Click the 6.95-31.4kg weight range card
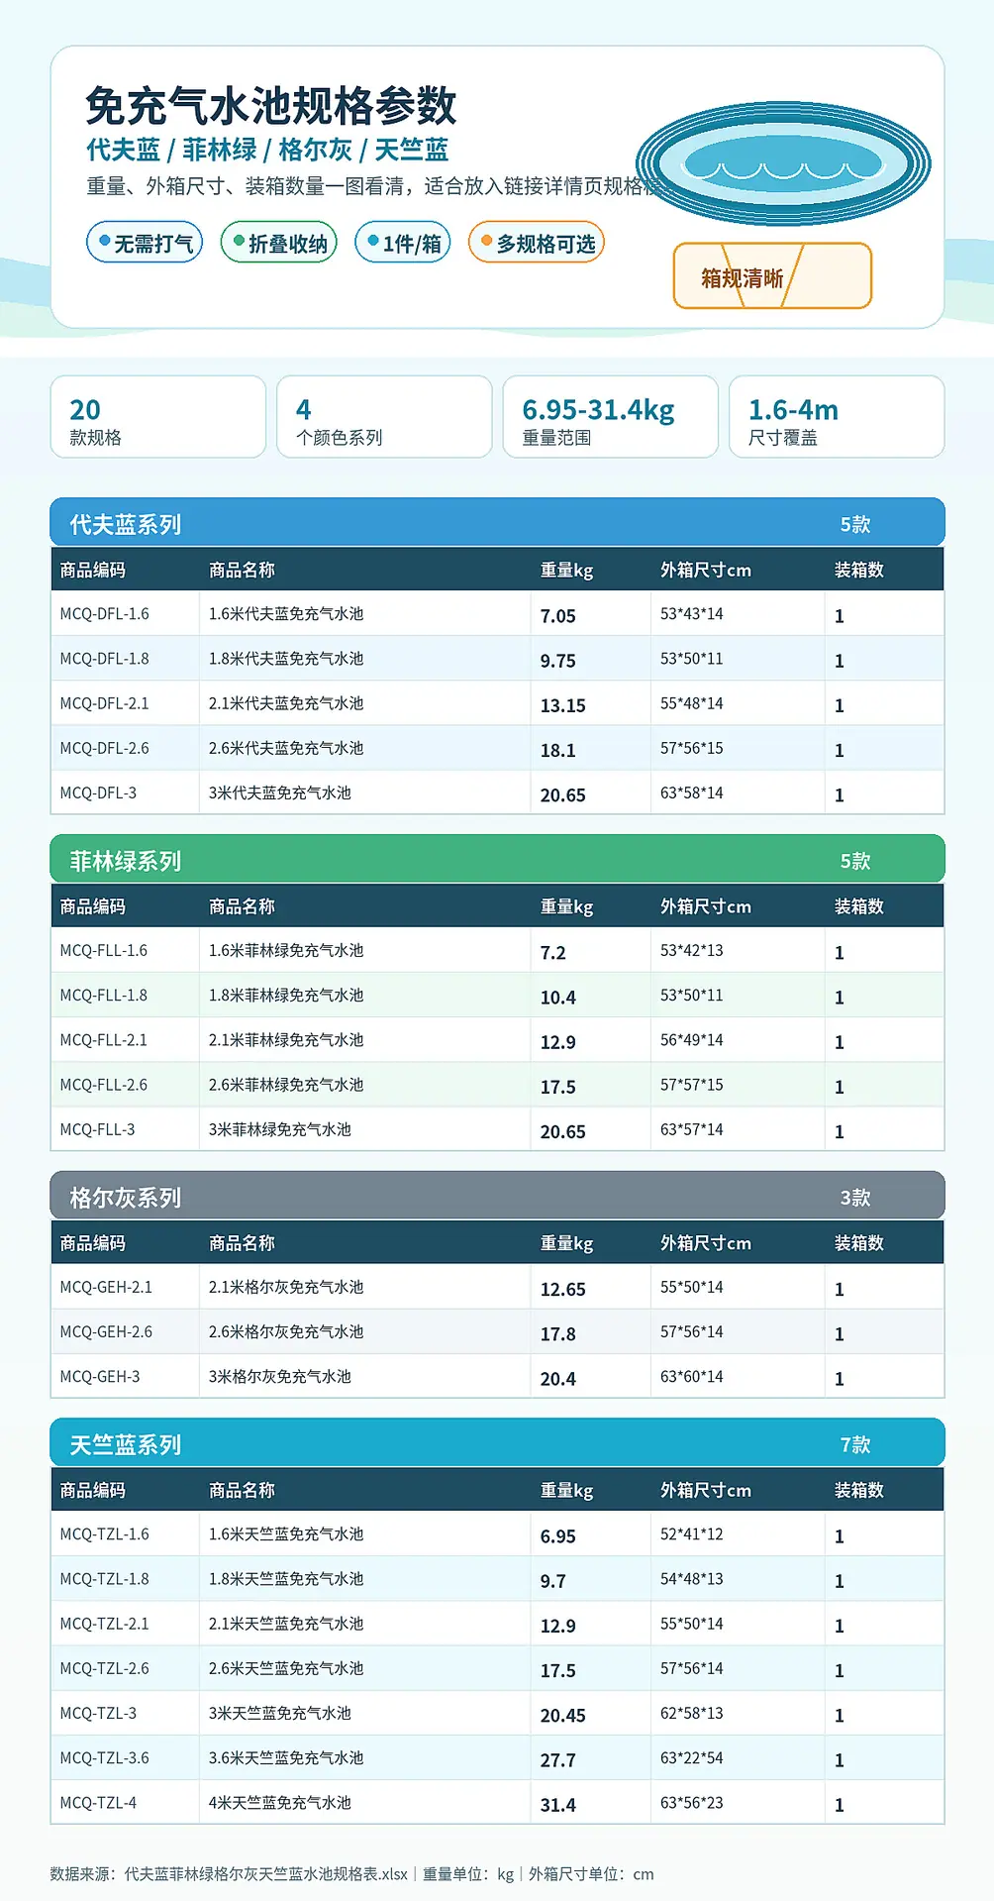The width and height of the screenshot is (994, 1901). pyautogui.click(x=611, y=417)
